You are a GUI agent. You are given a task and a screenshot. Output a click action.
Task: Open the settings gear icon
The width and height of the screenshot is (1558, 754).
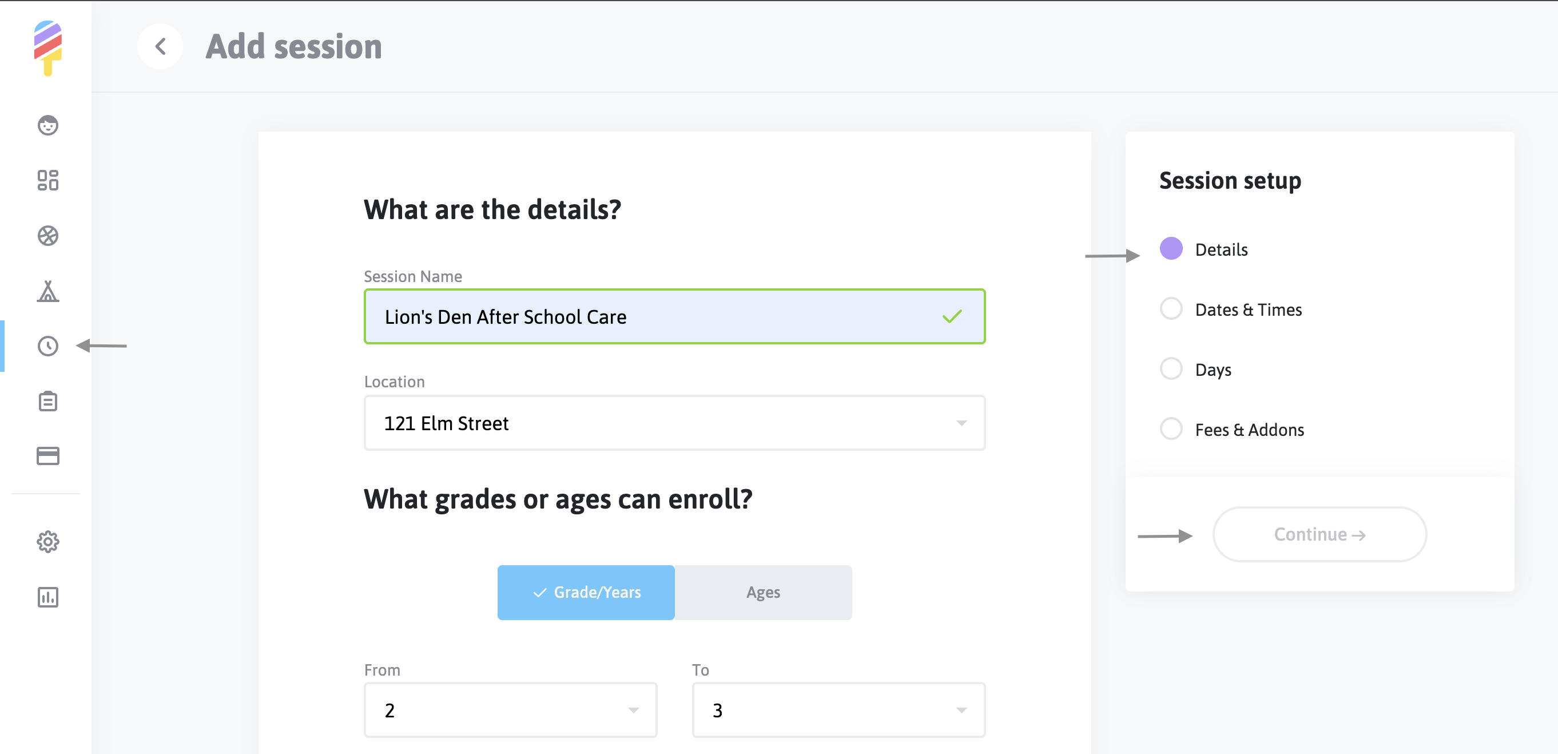(48, 542)
